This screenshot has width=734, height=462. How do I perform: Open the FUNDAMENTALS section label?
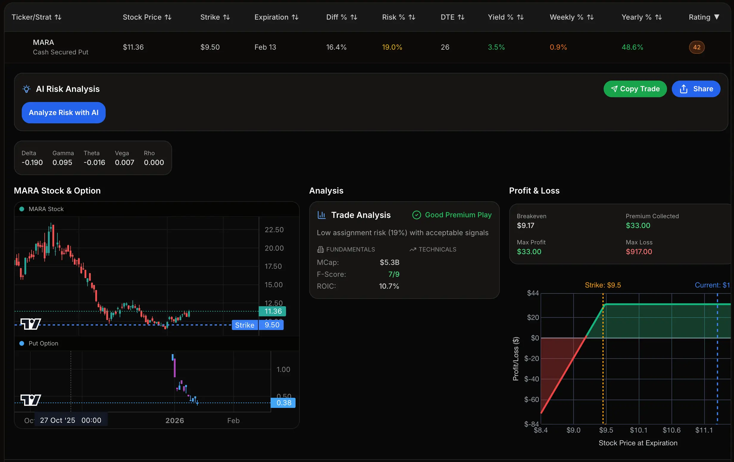(350, 249)
